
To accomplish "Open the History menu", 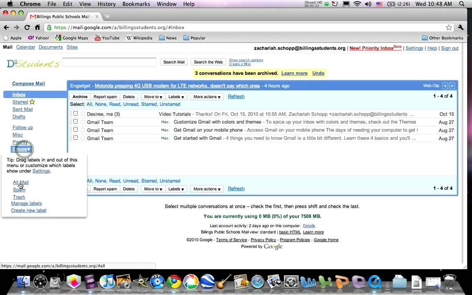I will [x=107, y=4].
